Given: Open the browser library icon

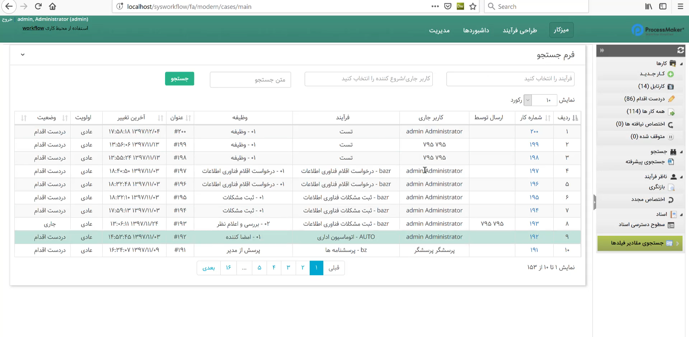Looking at the screenshot, I should click(648, 6).
